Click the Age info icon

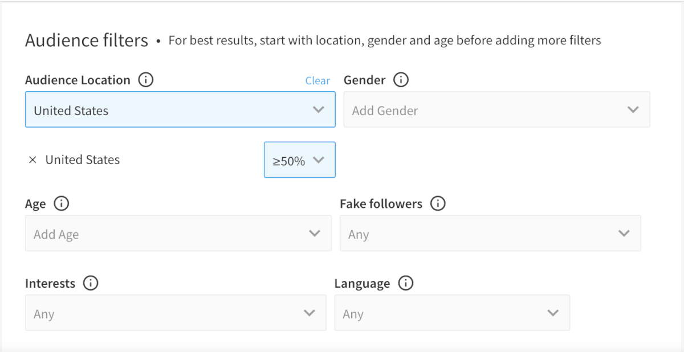click(x=61, y=203)
